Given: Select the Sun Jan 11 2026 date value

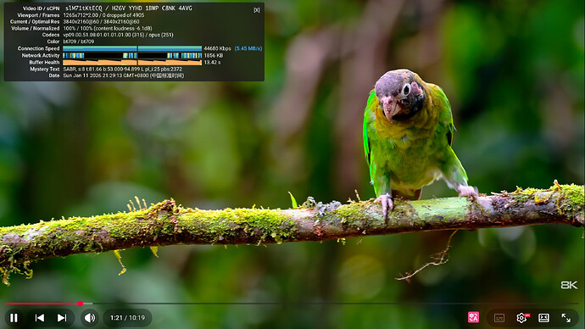Looking at the screenshot, I should pos(124,75).
